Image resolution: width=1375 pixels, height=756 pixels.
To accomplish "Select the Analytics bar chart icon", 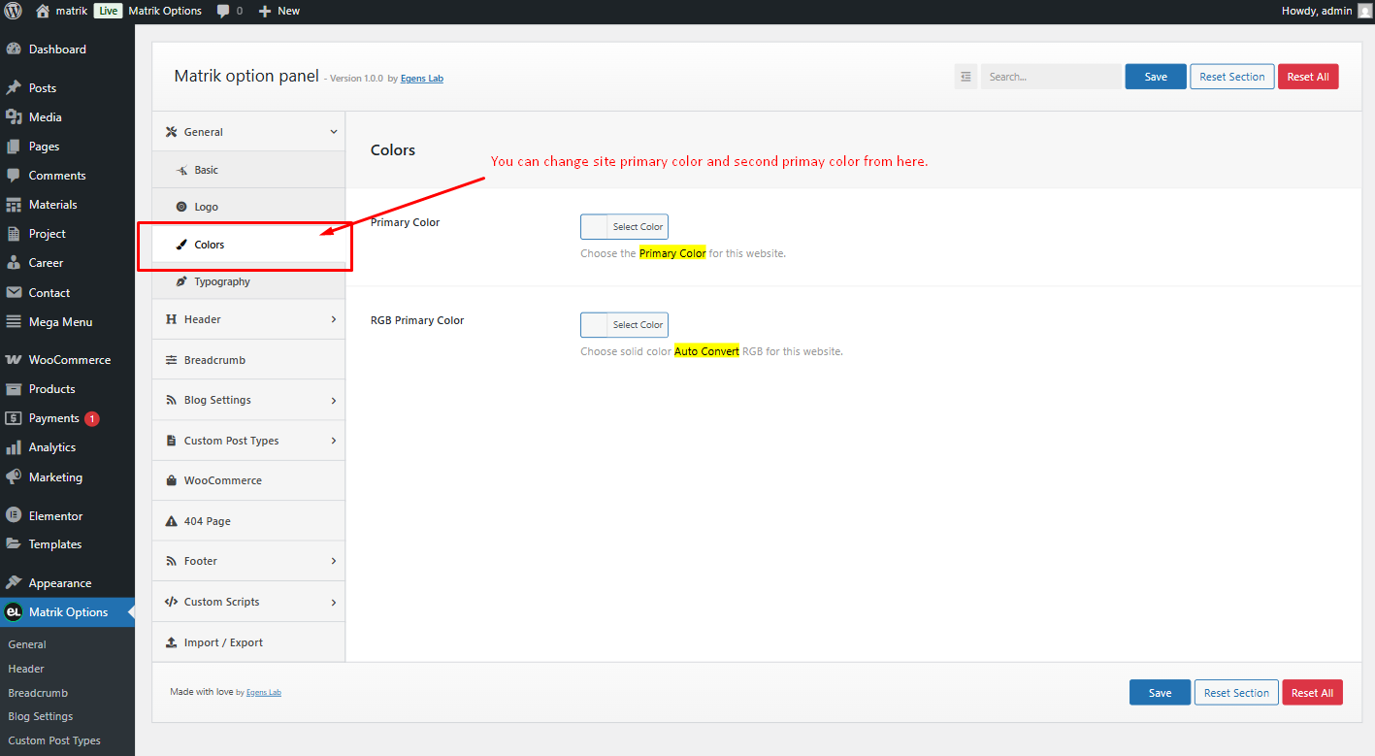I will click(x=14, y=447).
